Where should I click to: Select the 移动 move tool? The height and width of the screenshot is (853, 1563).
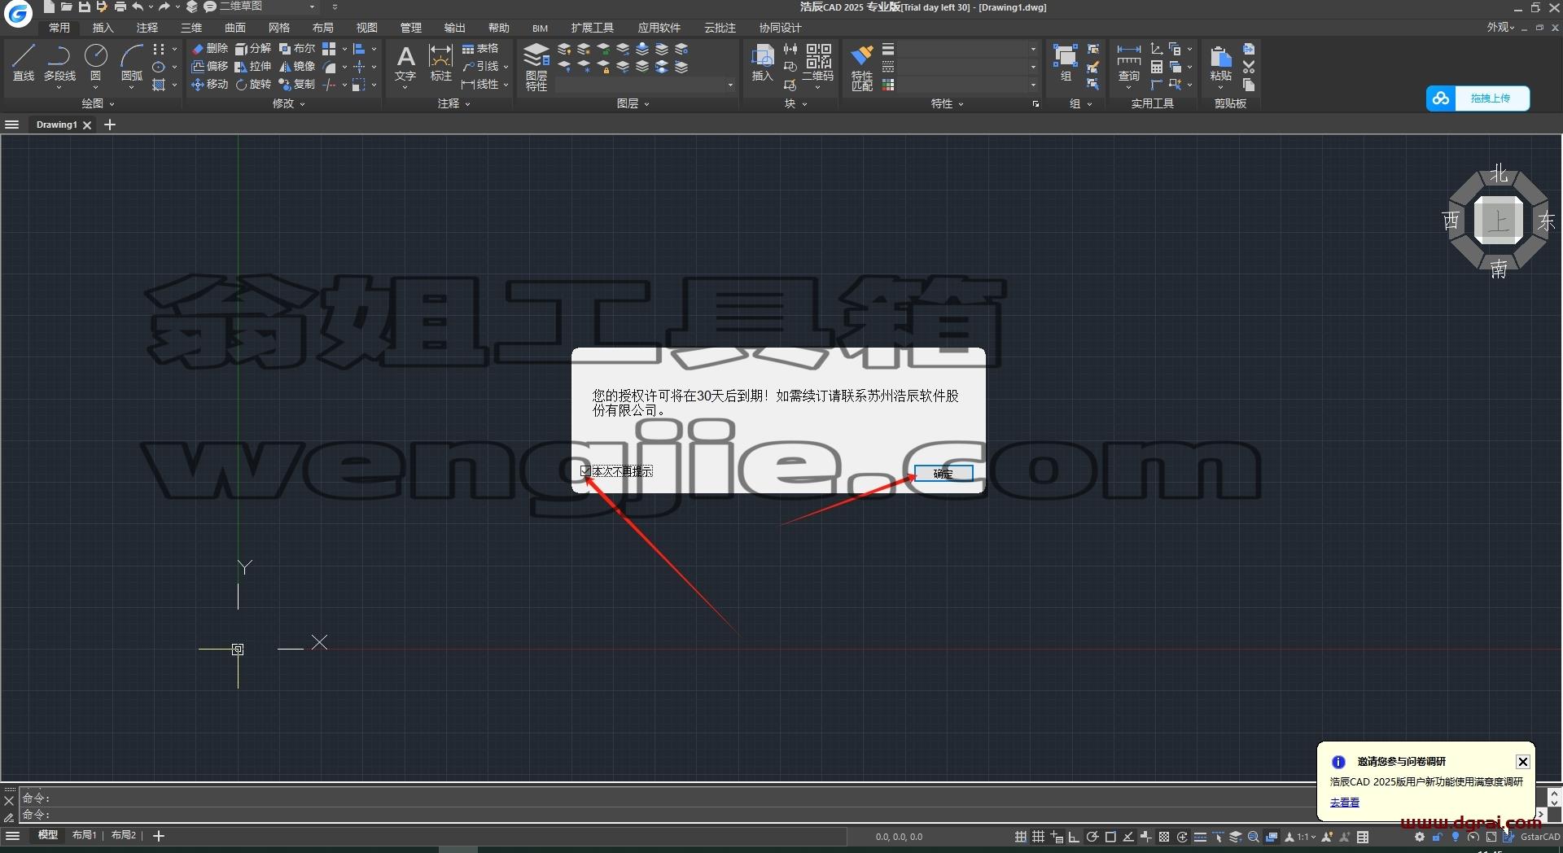click(x=210, y=85)
